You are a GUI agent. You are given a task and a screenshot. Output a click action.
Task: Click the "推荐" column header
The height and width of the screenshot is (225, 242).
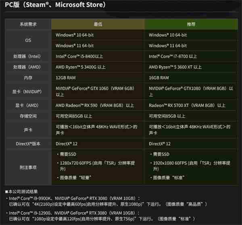(x=191, y=24)
